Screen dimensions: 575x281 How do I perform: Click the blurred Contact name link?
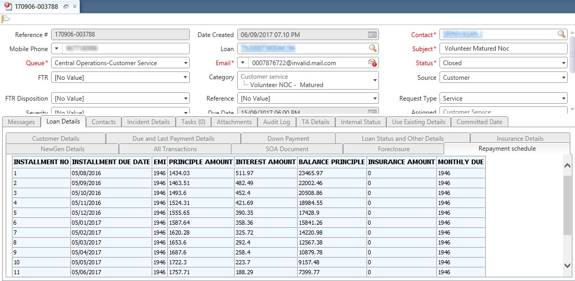[x=462, y=34]
